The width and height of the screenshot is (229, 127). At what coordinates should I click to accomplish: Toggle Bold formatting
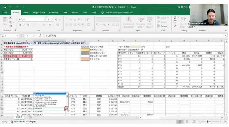20,25
